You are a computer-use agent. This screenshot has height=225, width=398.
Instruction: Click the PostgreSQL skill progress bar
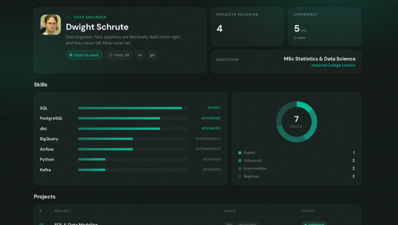(133, 118)
